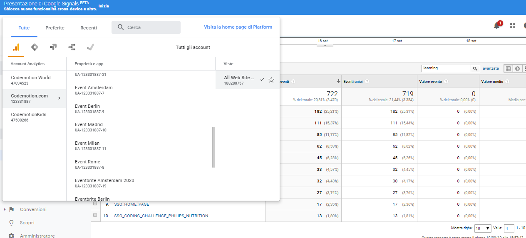Image resolution: width=526 pixels, height=238 pixels.
Task: Check the SSO_CODING_CHALLENGE_PHILIPS_NUTRITION row box
Action: 95,216
